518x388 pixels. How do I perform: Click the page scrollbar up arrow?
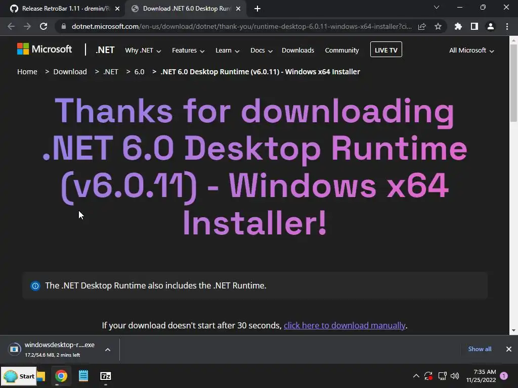[513, 40]
